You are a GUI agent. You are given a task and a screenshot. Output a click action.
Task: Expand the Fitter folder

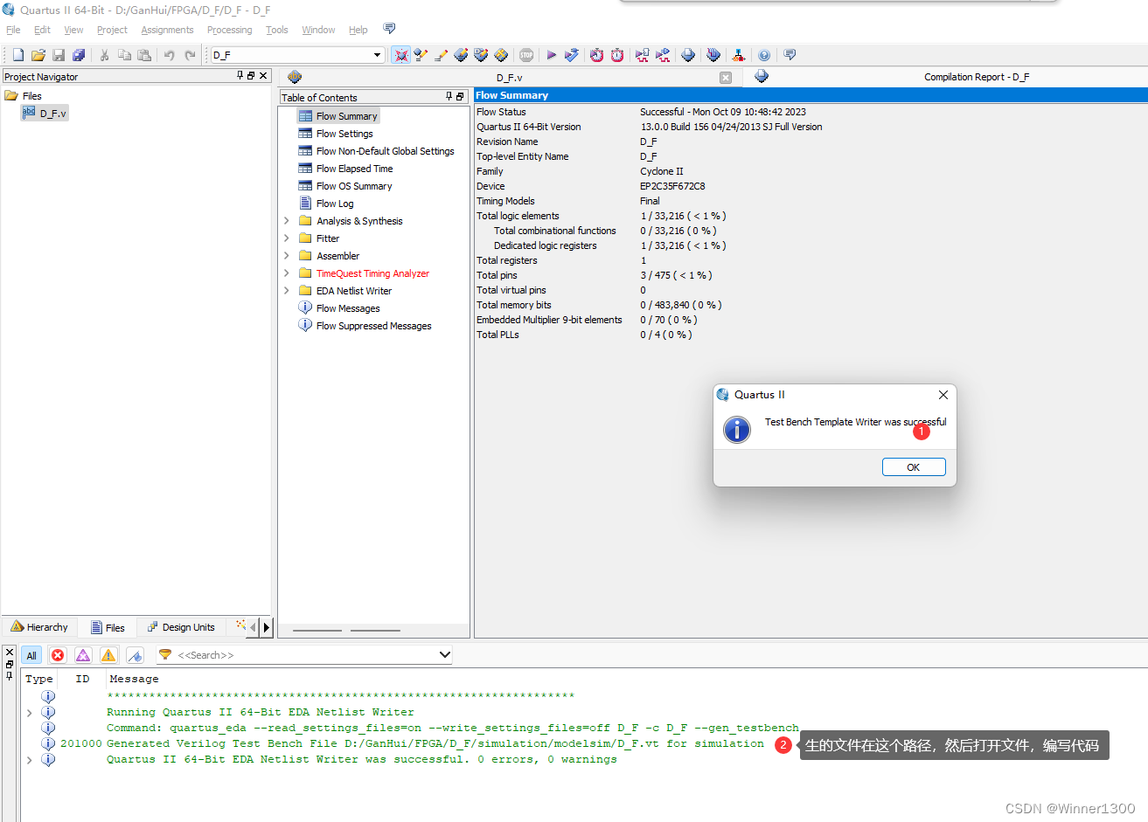click(287, 238)
